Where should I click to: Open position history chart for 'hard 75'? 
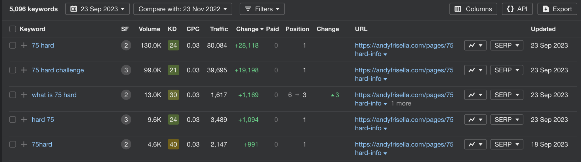click(x=475, y=120)
